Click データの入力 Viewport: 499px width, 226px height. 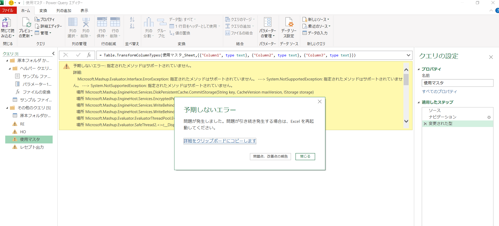[x=315, y=33]
